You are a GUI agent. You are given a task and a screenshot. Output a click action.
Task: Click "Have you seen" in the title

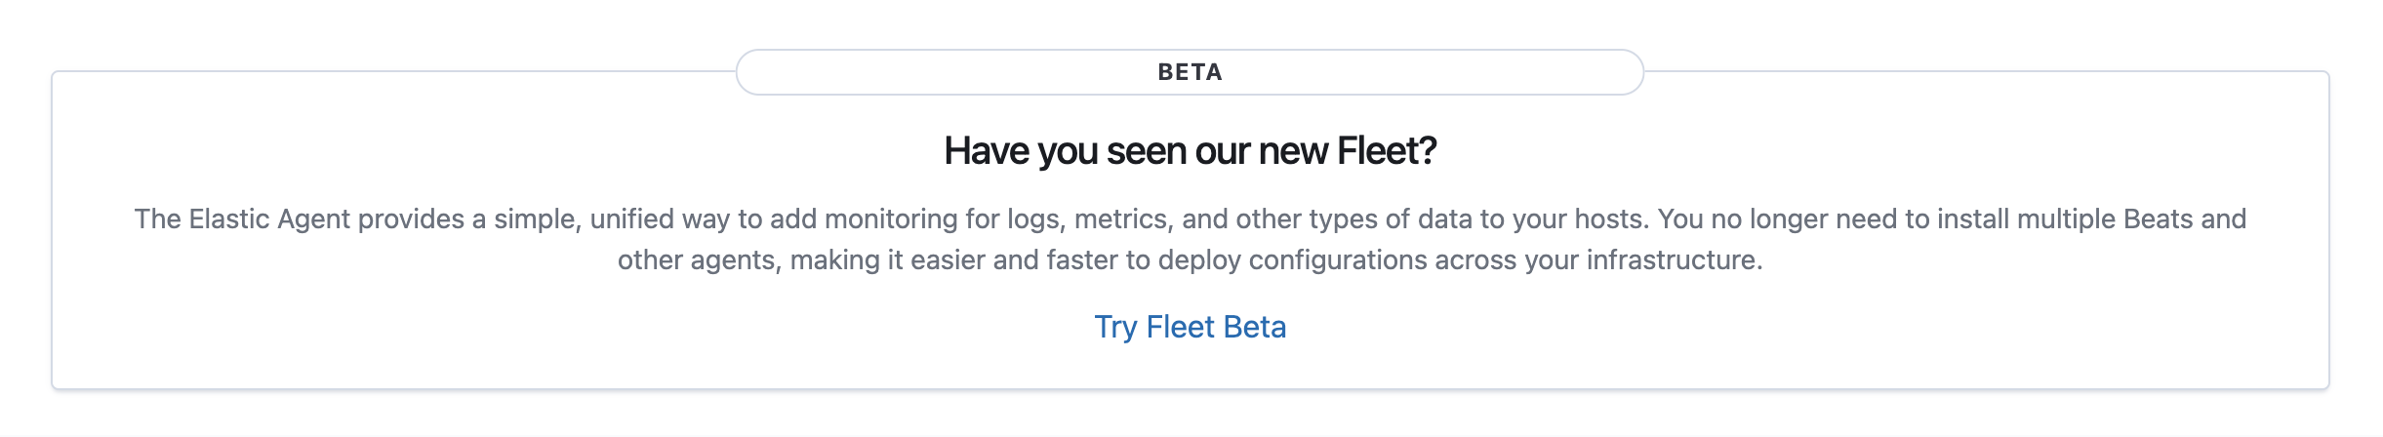[1021, 151]
